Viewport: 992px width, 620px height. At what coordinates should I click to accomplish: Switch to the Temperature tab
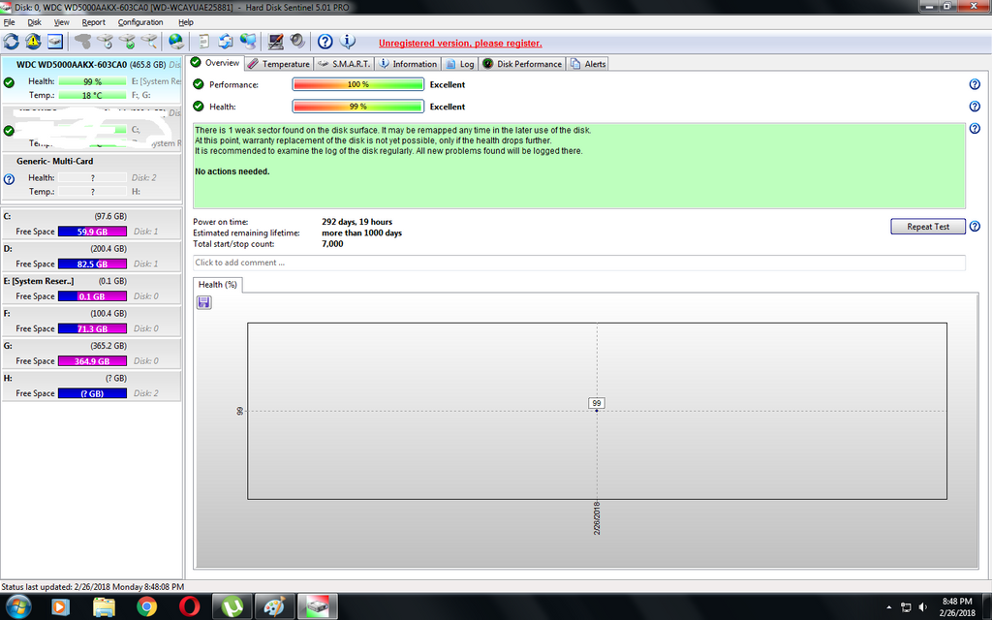pos(278,64)
